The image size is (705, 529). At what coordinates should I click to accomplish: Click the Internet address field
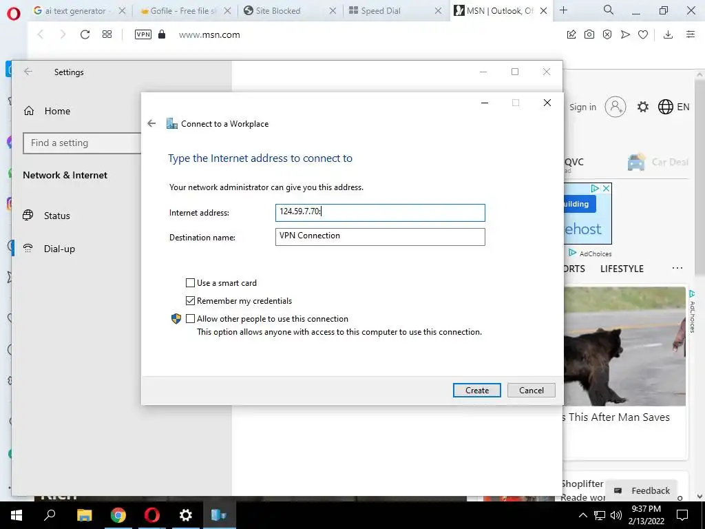click(x=380, y=213)
